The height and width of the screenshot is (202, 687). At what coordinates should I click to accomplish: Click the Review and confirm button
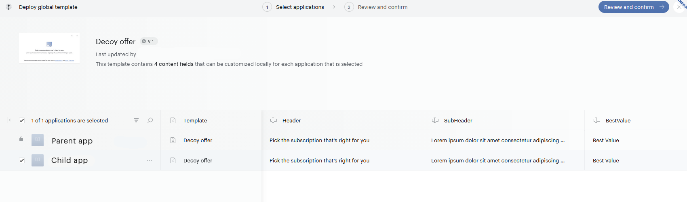(634, 7)
